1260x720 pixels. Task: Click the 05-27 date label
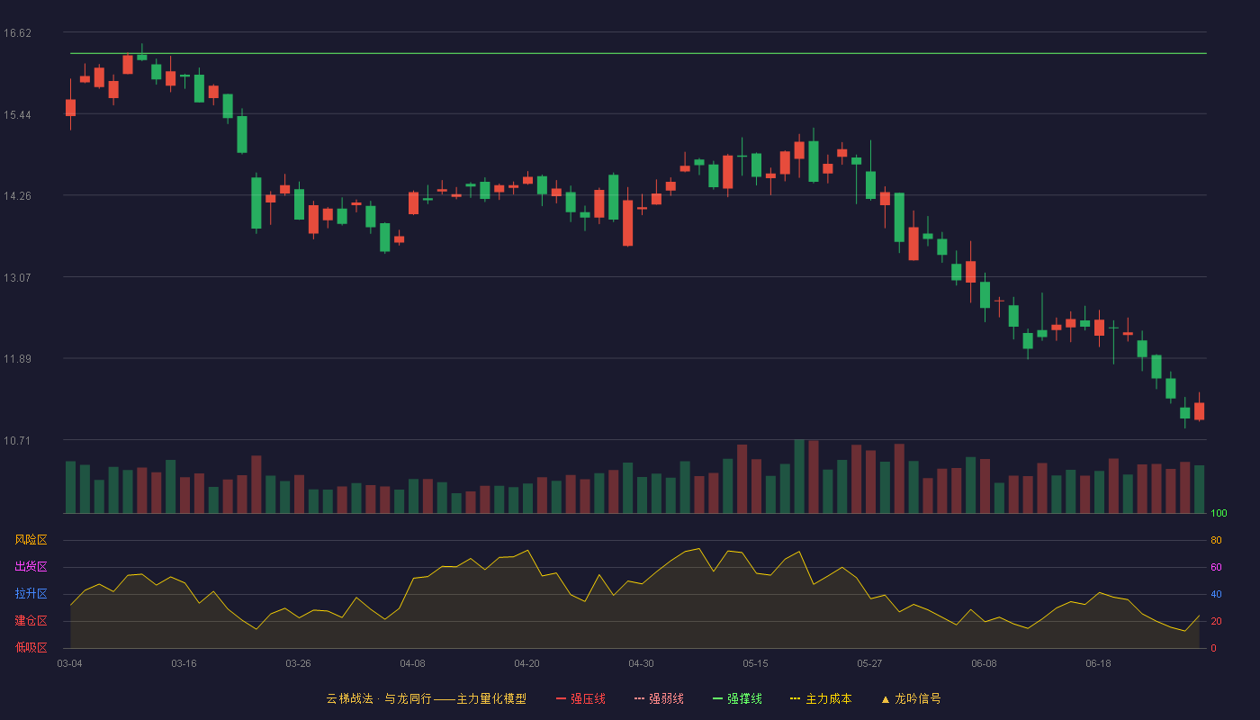click(x=869, y=663)
